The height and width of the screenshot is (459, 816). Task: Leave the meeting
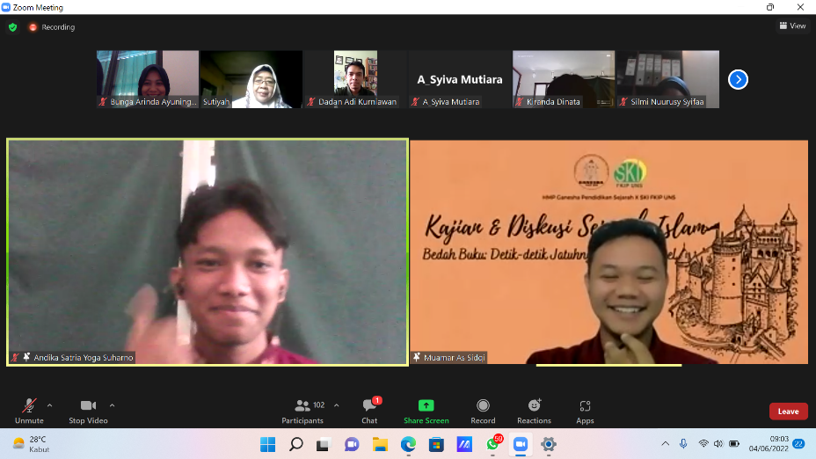coord(788,412)
